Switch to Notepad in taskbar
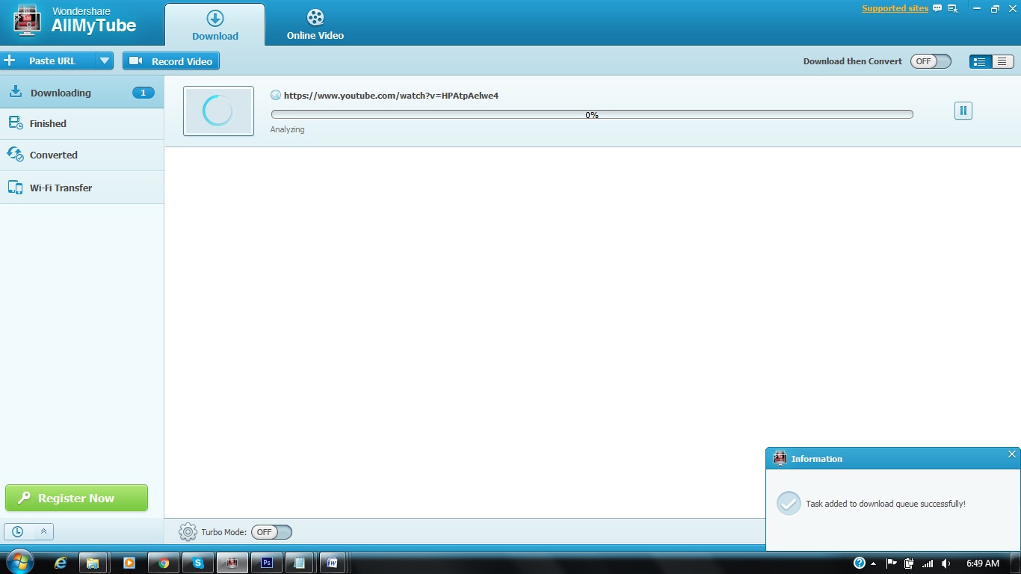Image resolution: width=1021 pixels, height=574 pixels. [x=300, y=563]
